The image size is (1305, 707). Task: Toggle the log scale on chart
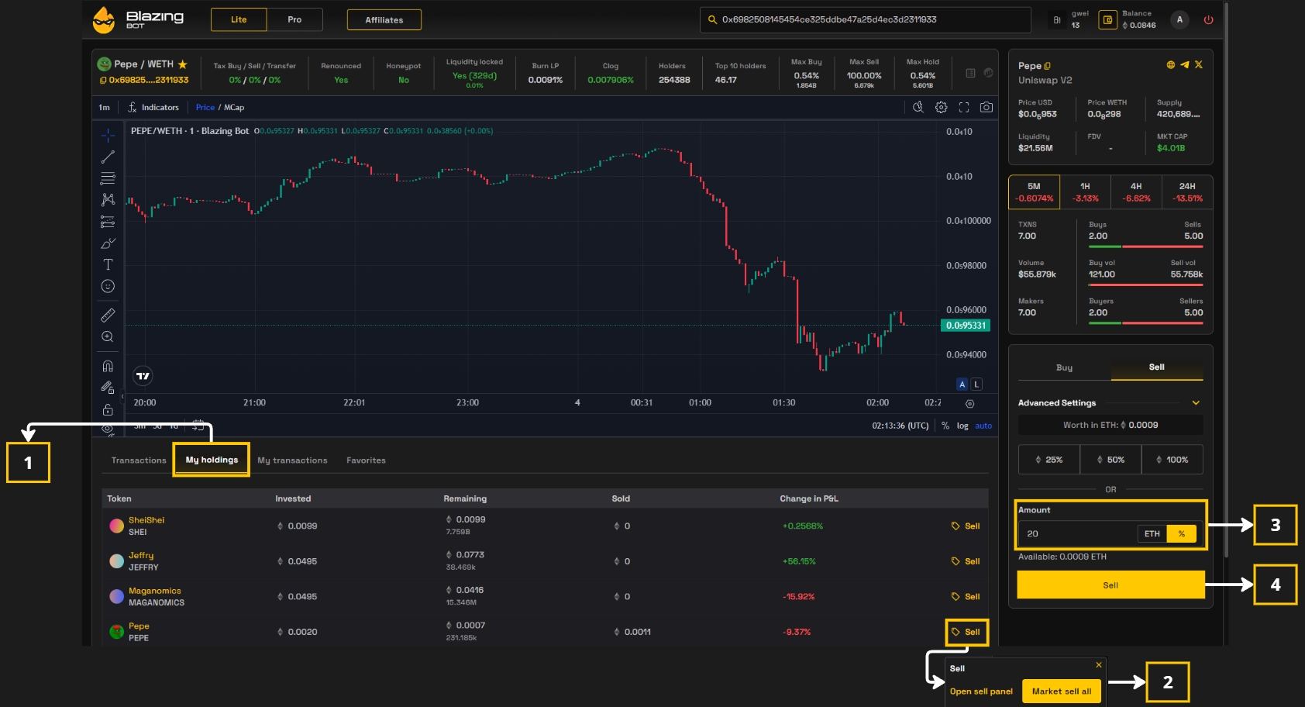point(962,426)
